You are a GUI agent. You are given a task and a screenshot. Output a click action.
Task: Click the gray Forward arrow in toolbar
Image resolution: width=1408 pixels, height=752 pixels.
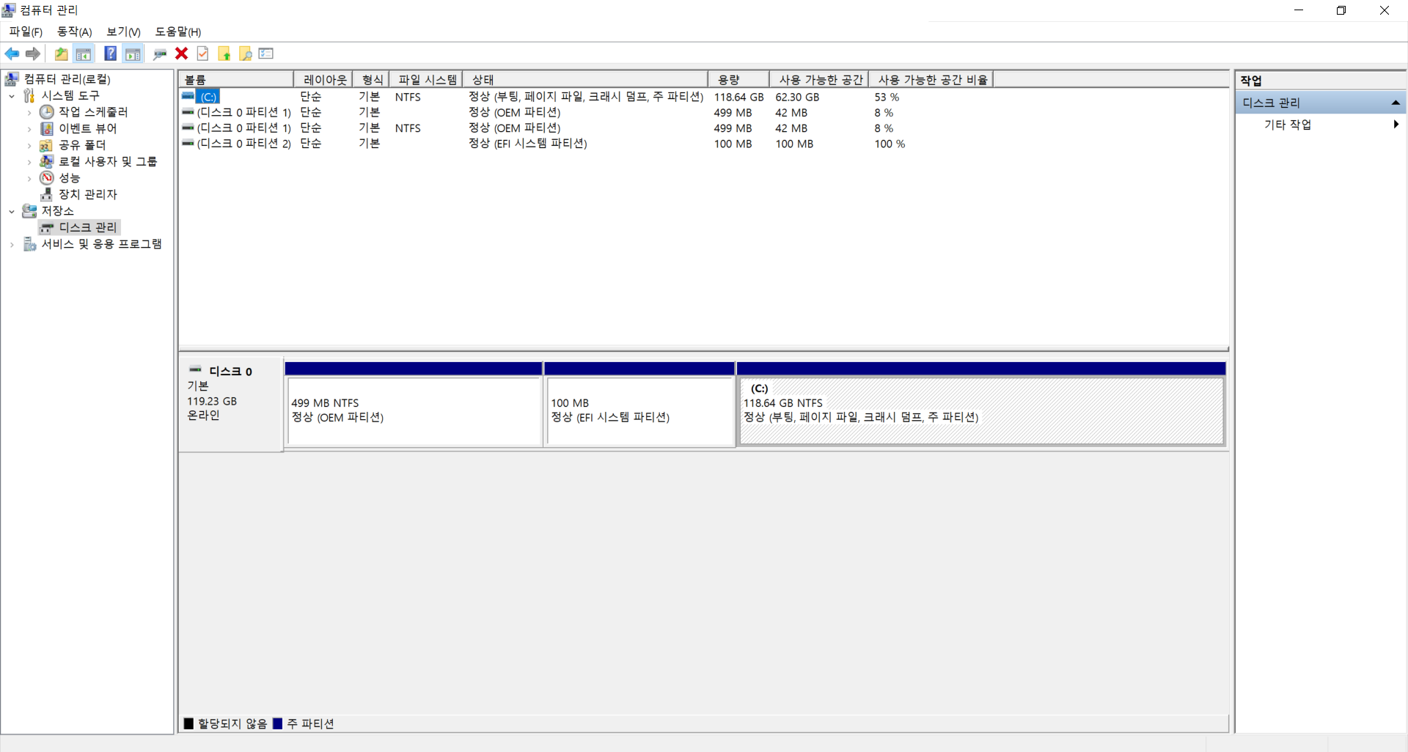click(x=33, y=54)
